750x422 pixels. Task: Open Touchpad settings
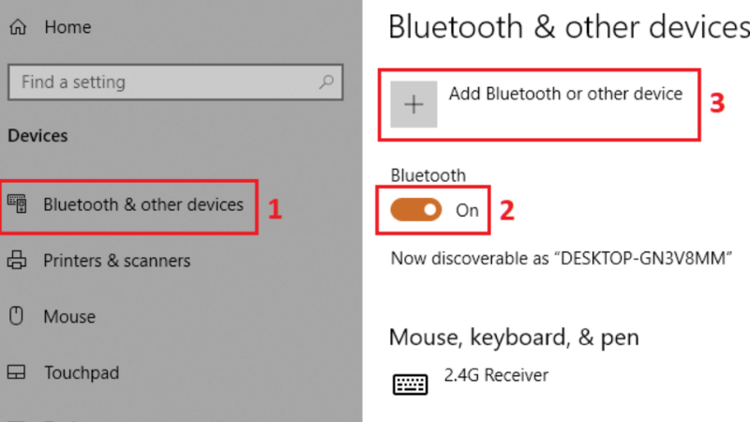tap(82, 373)
